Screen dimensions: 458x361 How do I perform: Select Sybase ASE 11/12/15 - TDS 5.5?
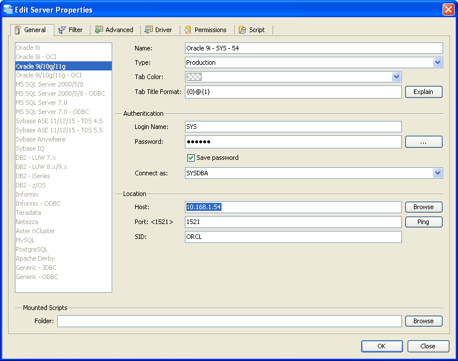(x=64, y=130)
